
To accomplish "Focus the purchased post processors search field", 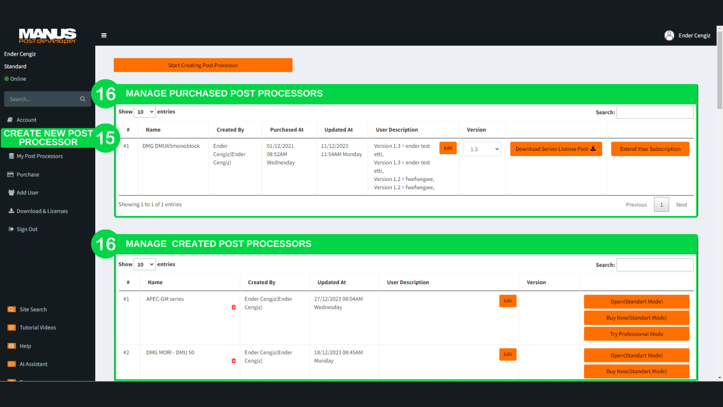I will click(654, 112).
